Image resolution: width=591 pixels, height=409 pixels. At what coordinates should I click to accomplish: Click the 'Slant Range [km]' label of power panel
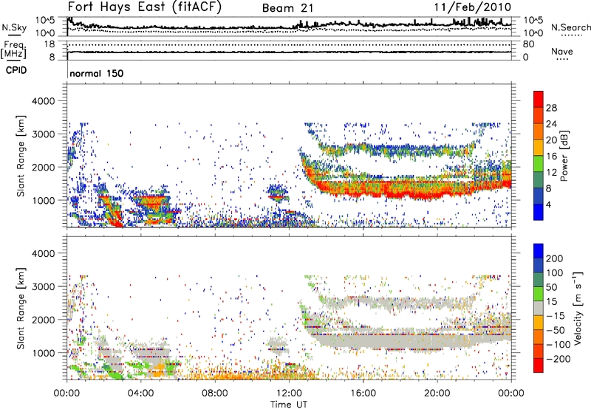21,156
